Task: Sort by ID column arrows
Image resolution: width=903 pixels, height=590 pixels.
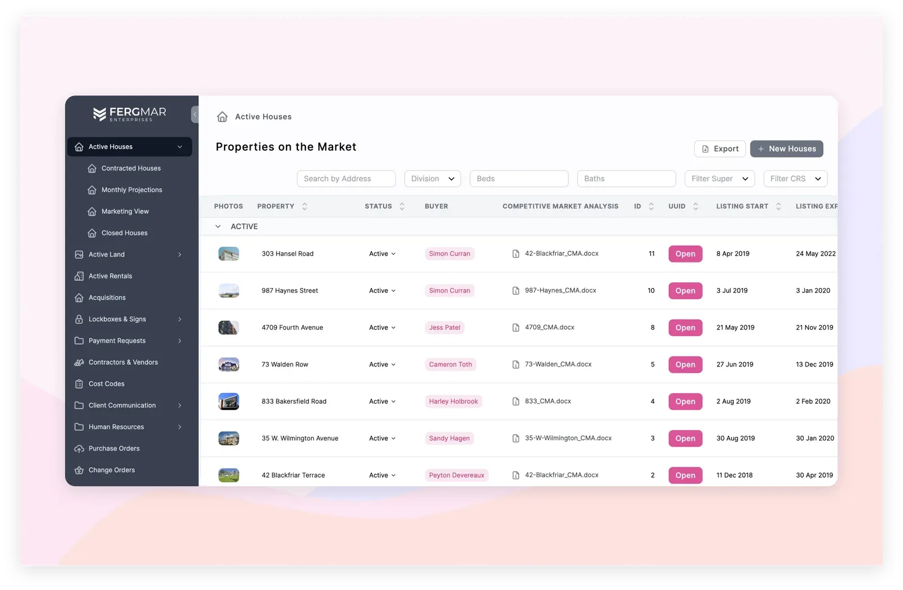Action: point(651,207)
